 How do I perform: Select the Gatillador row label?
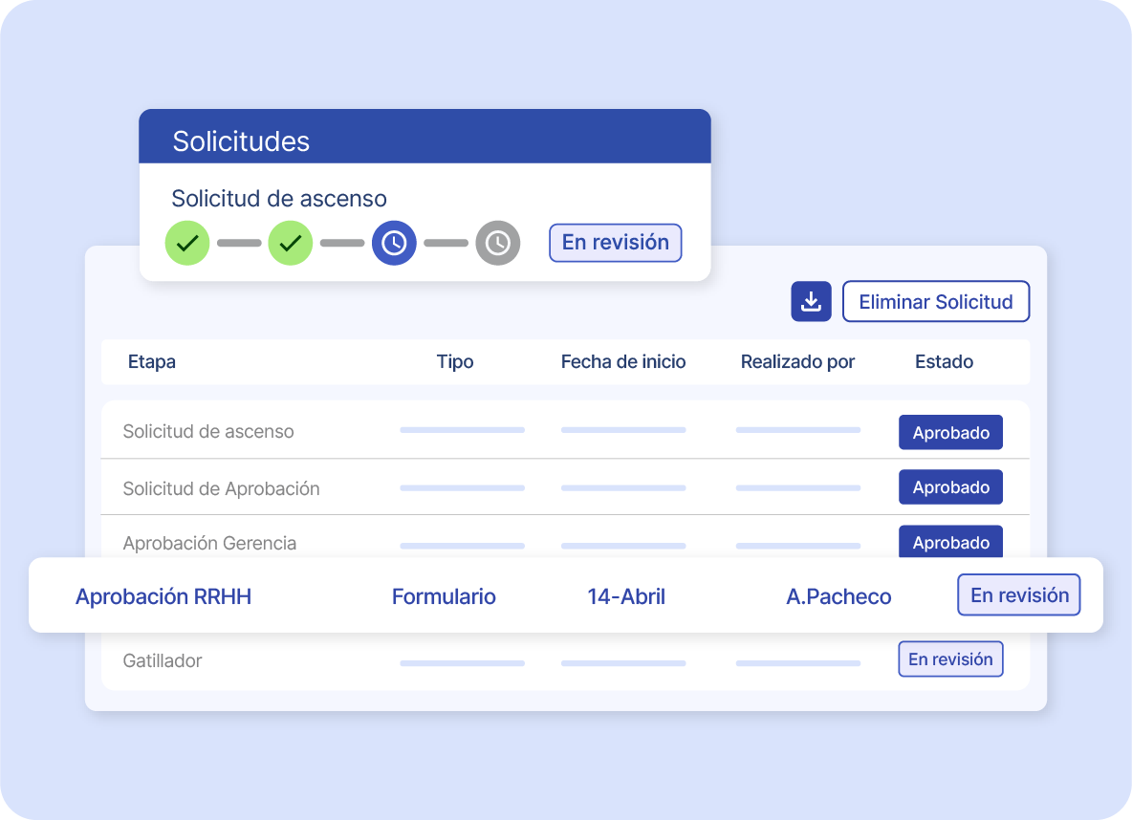pyautogui.click(x=163, y=660)
